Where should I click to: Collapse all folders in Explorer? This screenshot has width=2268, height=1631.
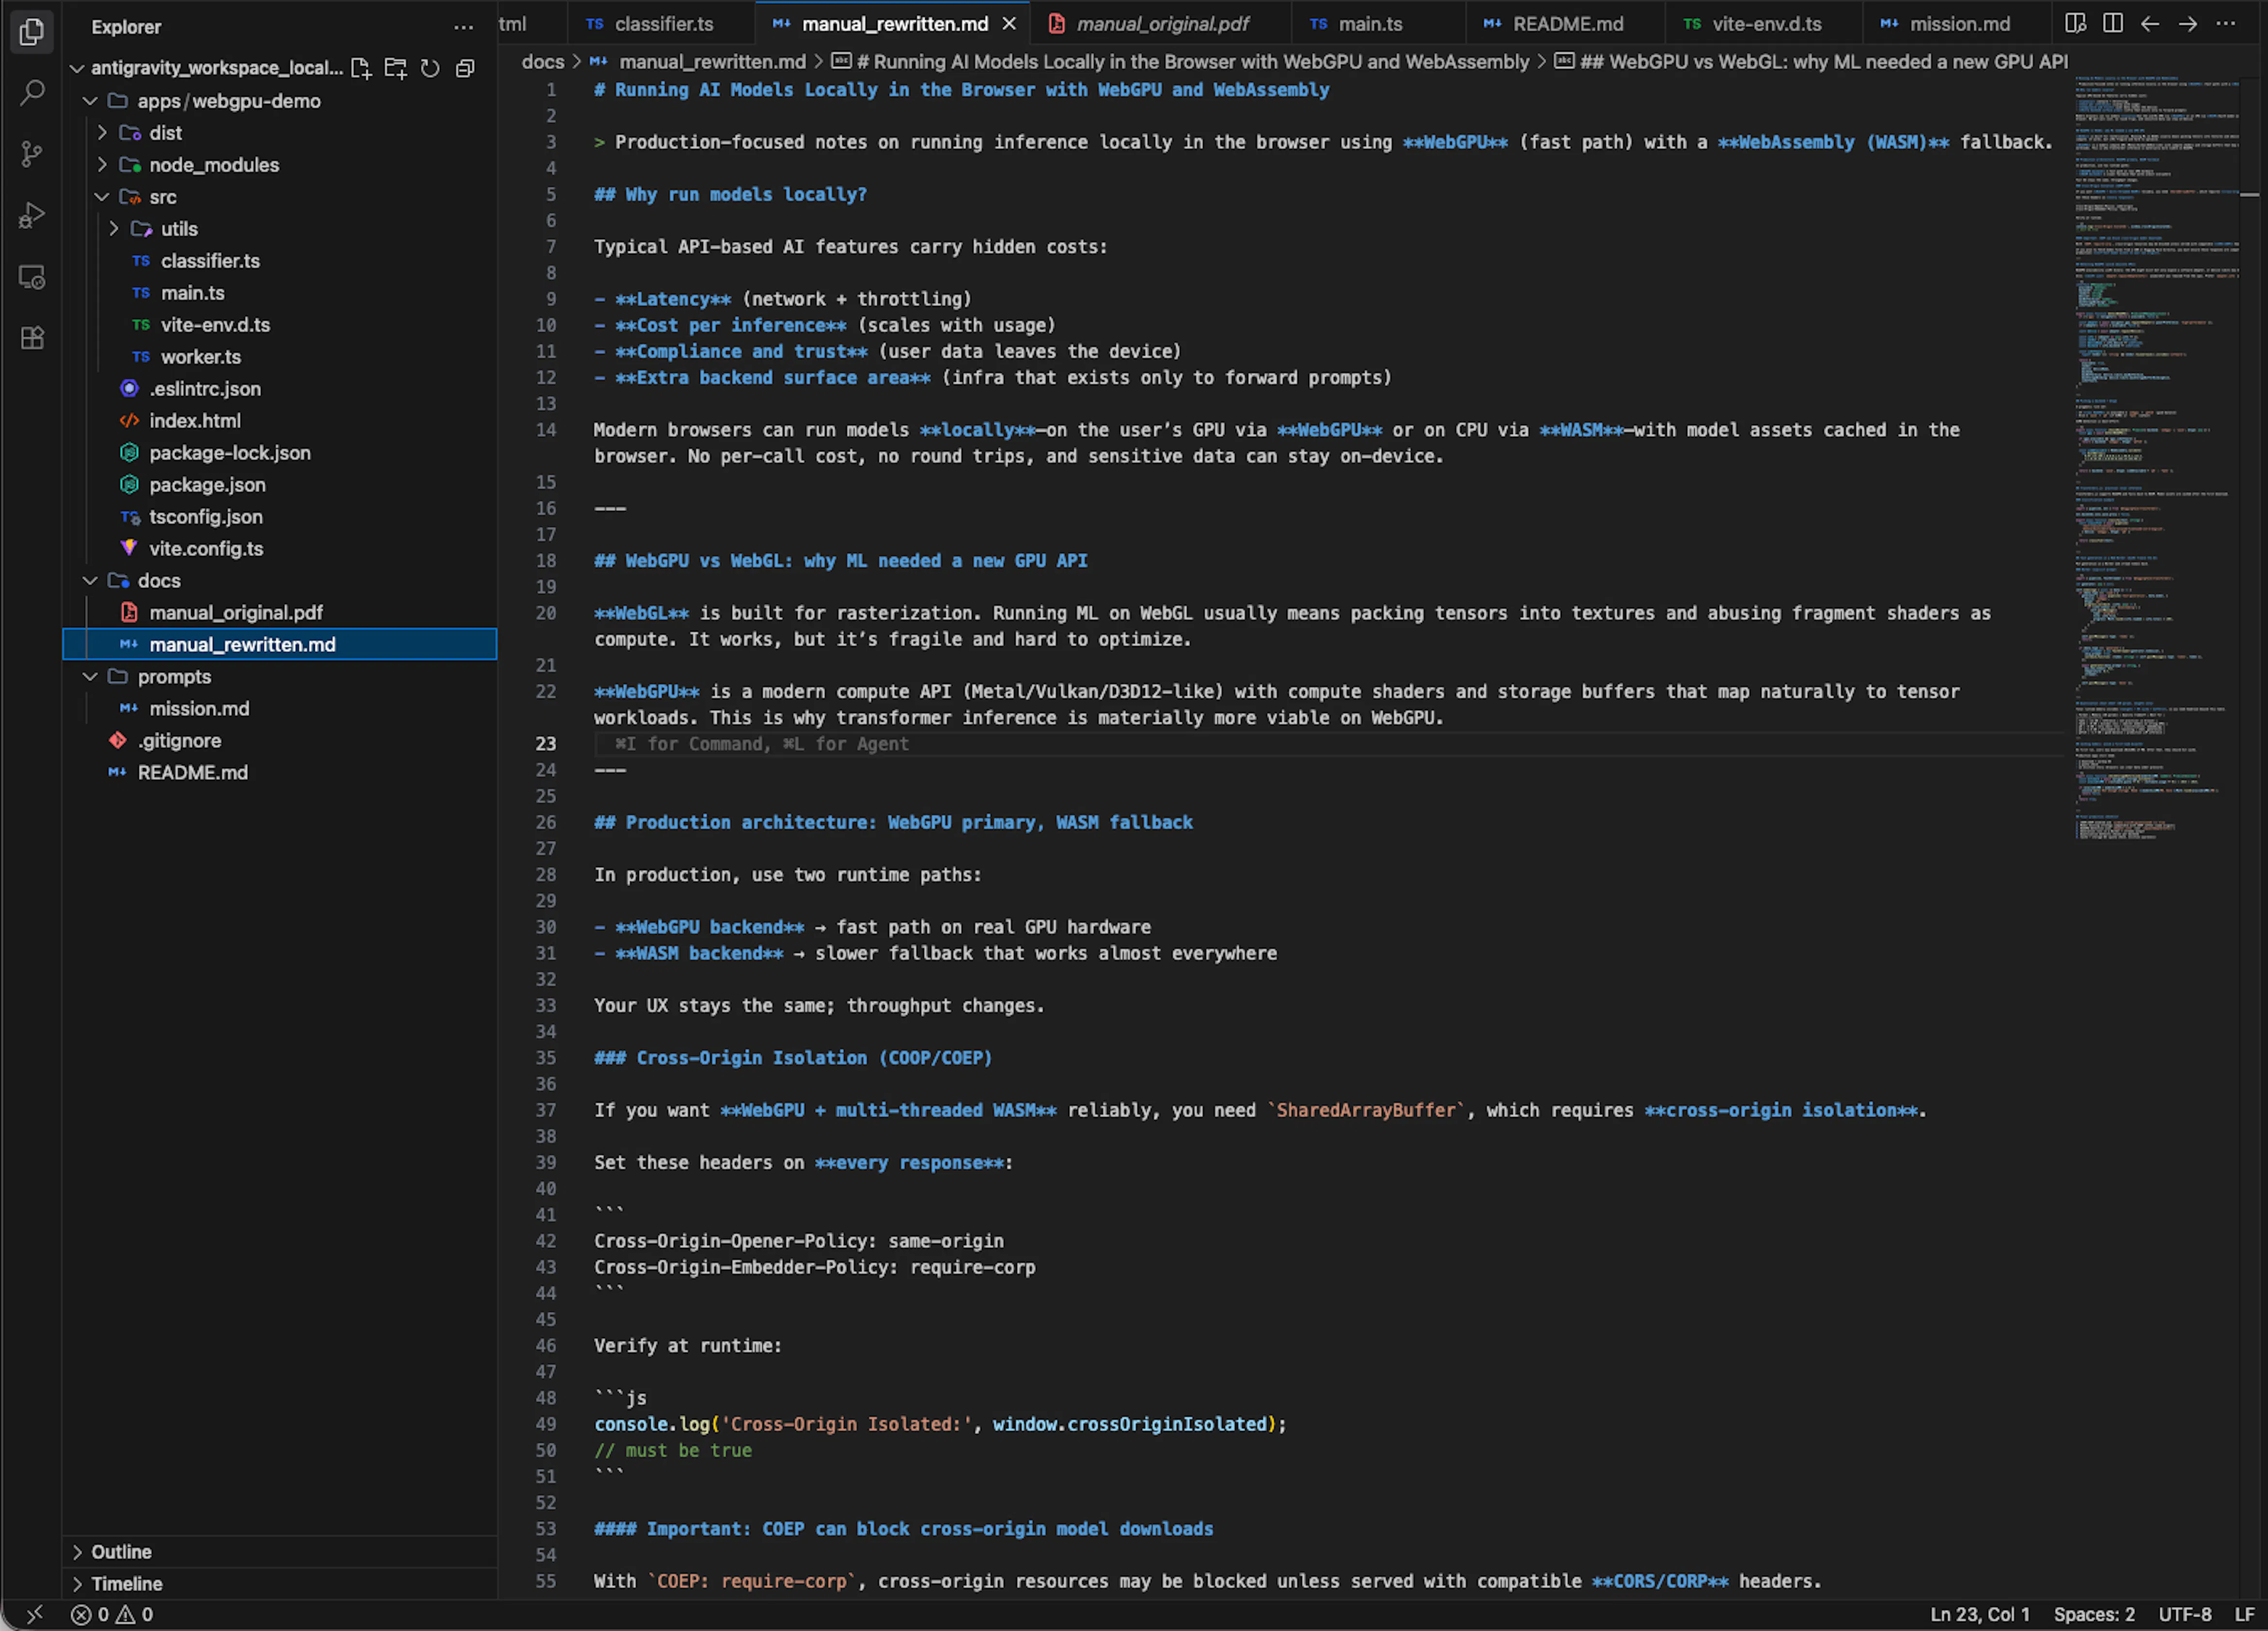point(465,68)
